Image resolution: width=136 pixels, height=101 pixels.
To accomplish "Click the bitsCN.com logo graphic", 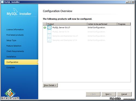I will tap(10, 93).
